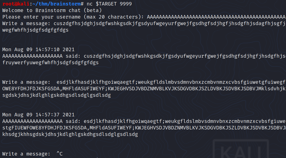The height and width of the screenshot is (158, 286).
Task: Click the second "said:" line starting esdjlkfhasdjkl
Action: click(143, 121)
